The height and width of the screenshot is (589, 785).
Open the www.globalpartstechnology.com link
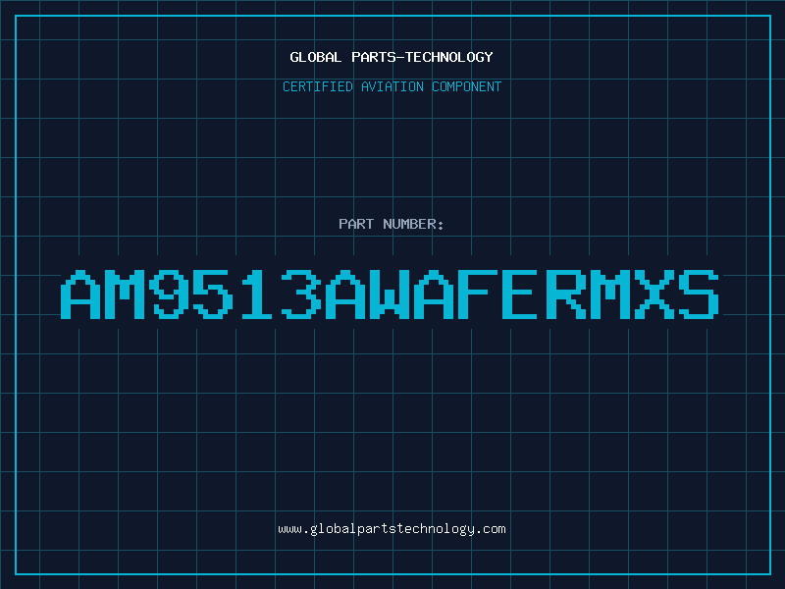392,529
